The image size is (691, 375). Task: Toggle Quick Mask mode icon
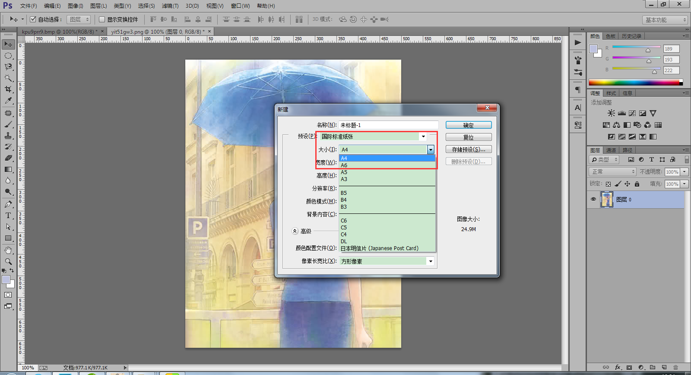8,295
